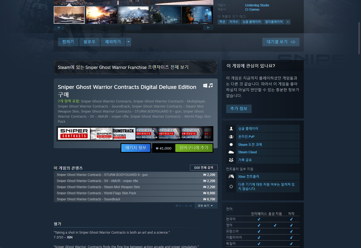The height and width of the screenshot is (248, 361).
Task: Click the 제외하기 ignore button
Action: click(x=113, y=42)
